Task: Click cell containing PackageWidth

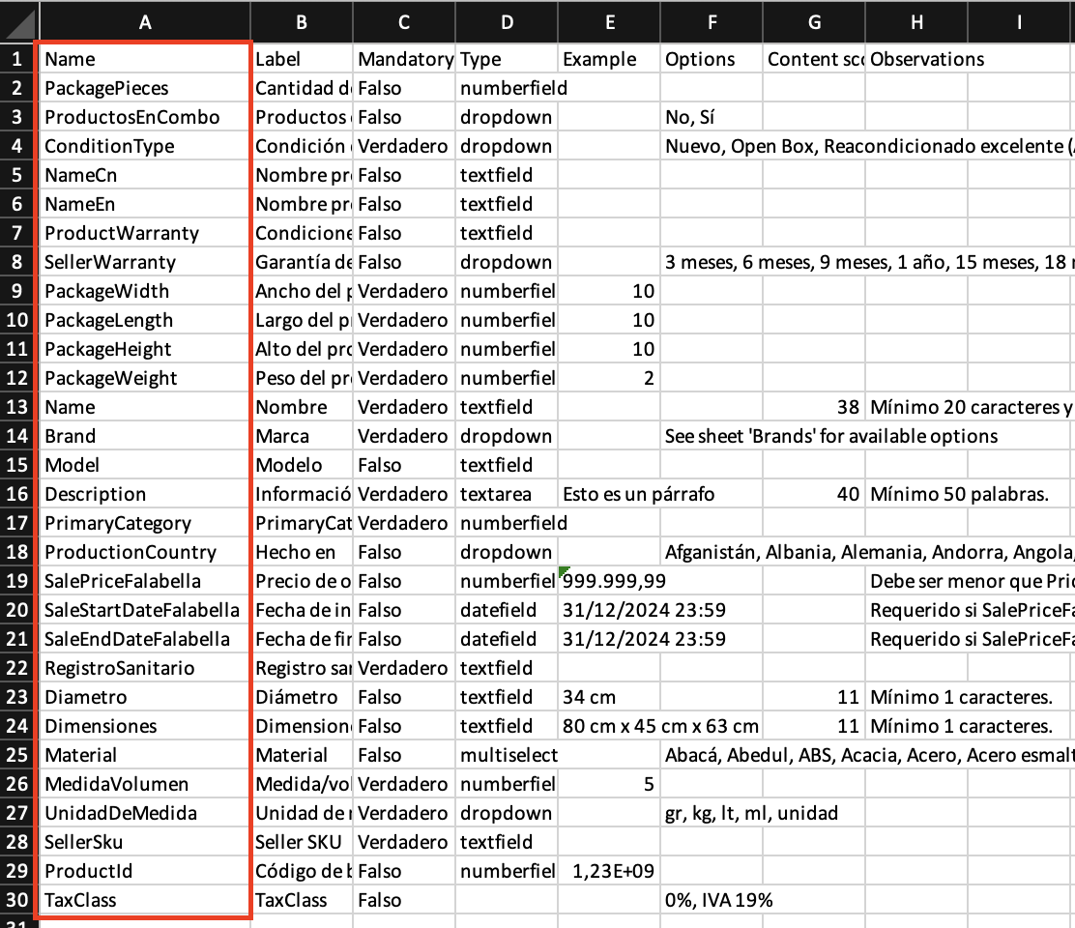Action: click(x=145, y=291)
